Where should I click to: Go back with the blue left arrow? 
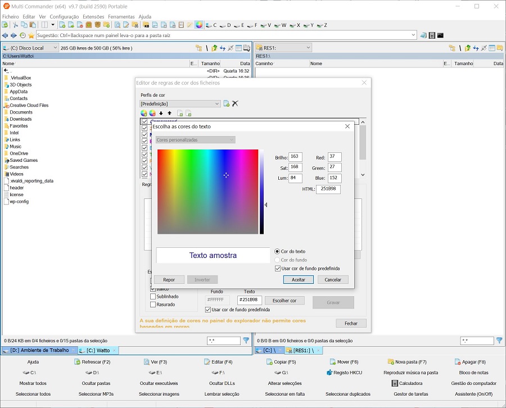point(5,35)
